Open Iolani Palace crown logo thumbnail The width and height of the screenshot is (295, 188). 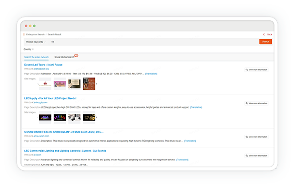pyautogui.click(x=45, y=84)
